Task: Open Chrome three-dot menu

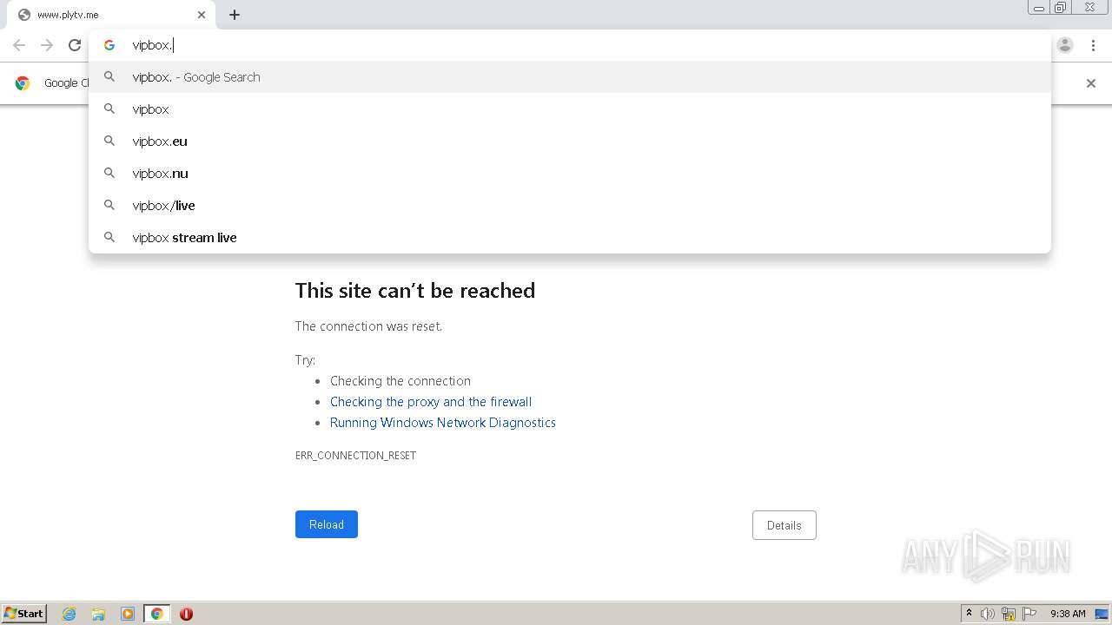Action: [x=1093, y=45]
